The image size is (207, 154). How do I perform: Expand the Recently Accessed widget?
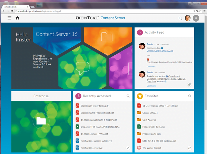[128, 148]
